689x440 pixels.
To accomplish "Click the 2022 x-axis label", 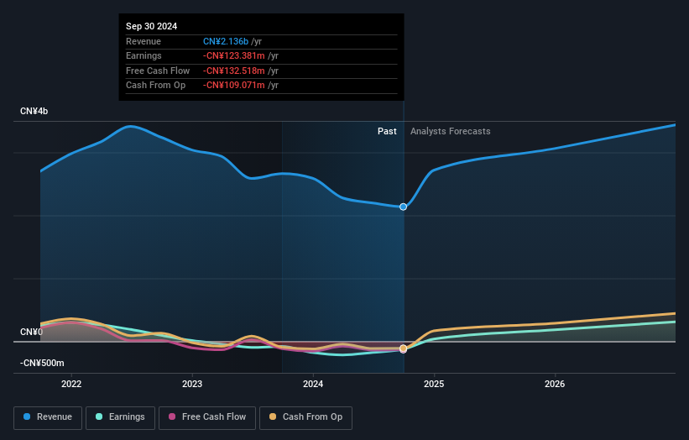I will coord(71,385).
